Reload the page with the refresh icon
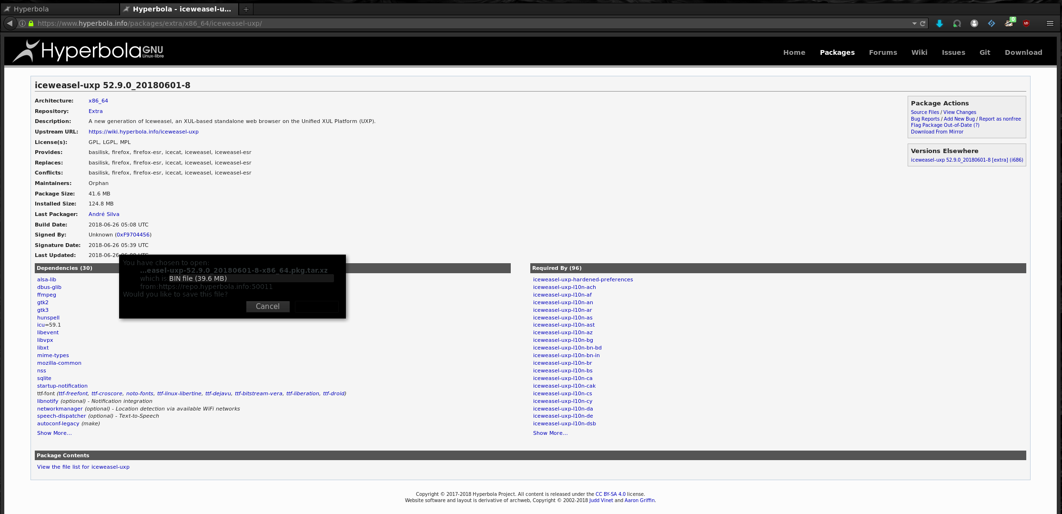Viewport: 1062px width, 514px height. [922, 23]
